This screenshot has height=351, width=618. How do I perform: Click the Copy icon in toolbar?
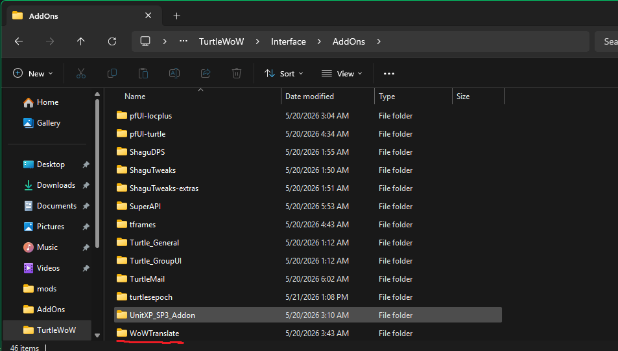[112, 73]
